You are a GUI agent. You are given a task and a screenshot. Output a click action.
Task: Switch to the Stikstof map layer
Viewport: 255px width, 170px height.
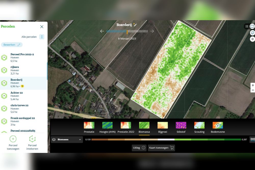[181, 127]
